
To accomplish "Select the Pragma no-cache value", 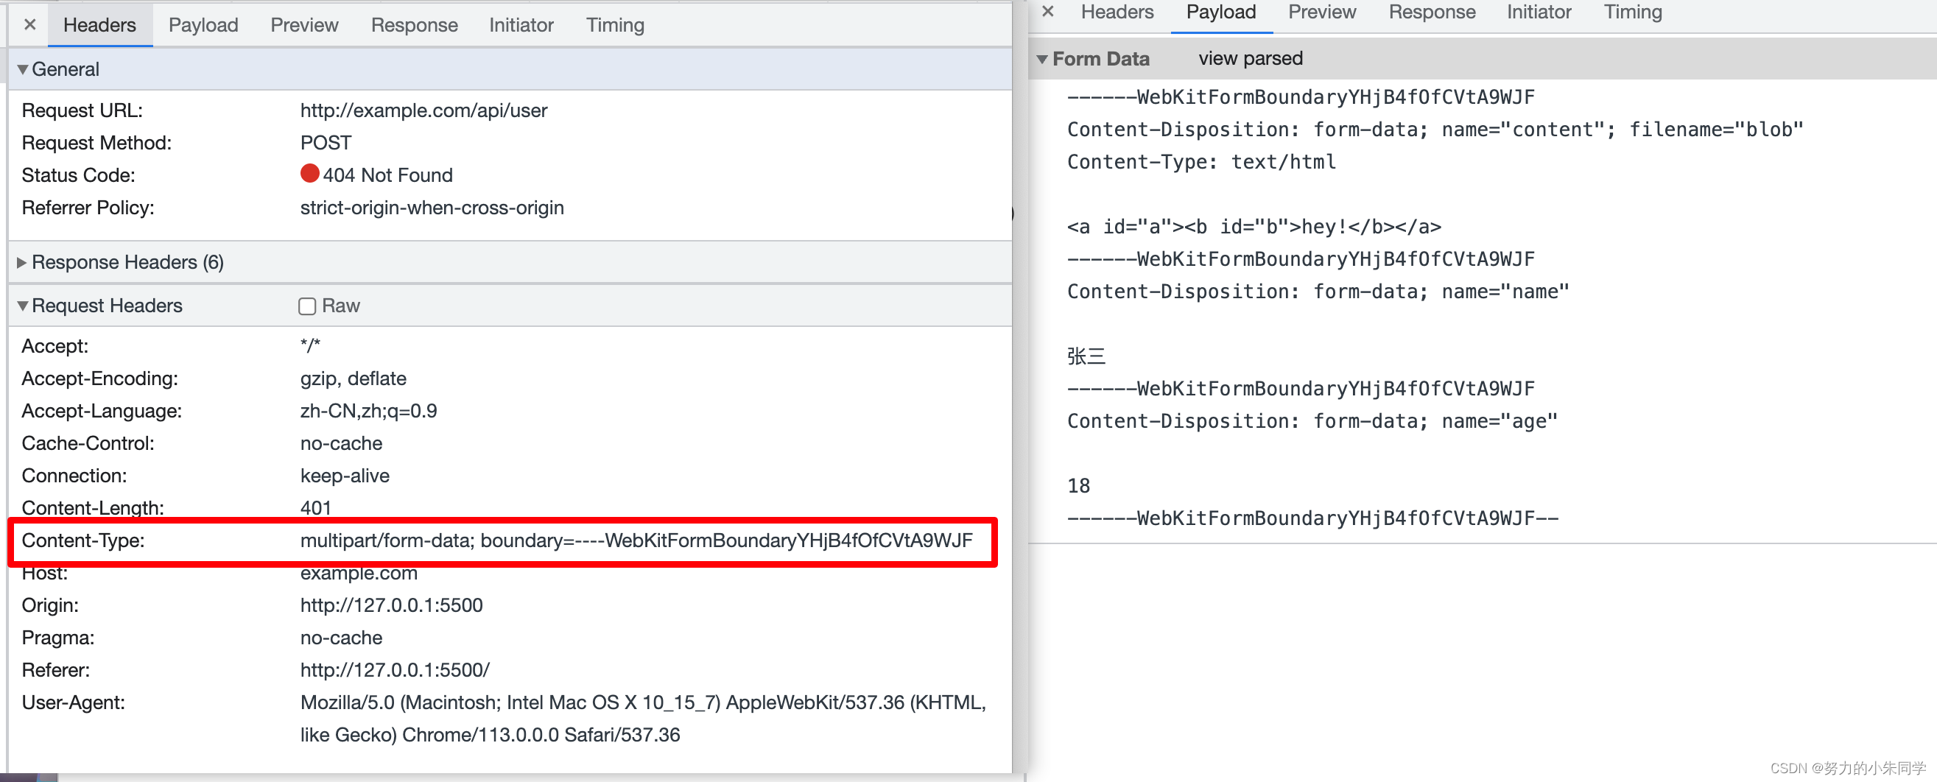I will click(342, 638).
